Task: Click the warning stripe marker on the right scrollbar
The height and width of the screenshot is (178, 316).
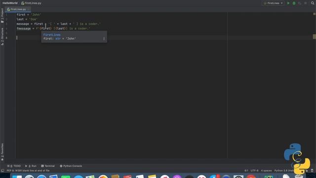Action: (314, 37)
